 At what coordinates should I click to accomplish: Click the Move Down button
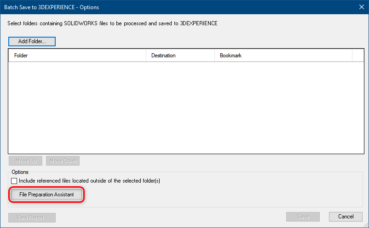pyautogui.click(x=63, y=161)
